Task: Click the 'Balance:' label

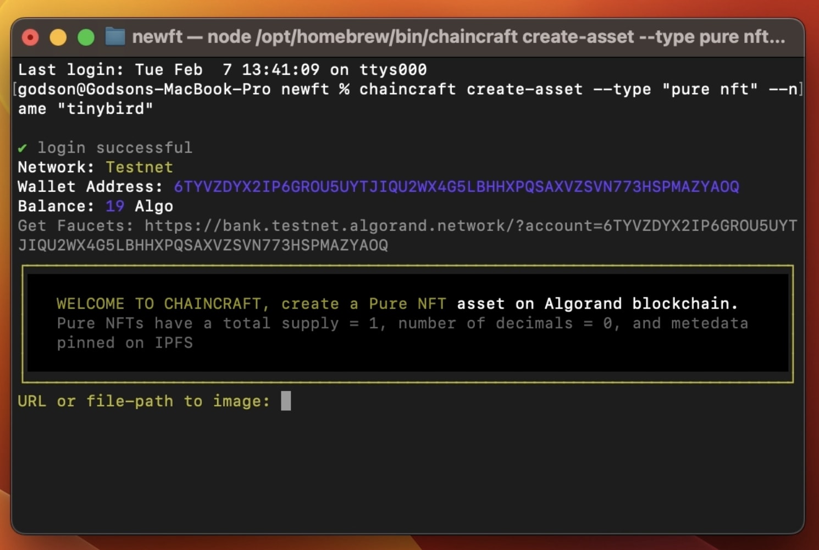Action: (56, 206)
